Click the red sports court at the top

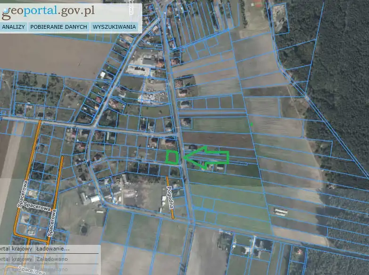[256, 4]
